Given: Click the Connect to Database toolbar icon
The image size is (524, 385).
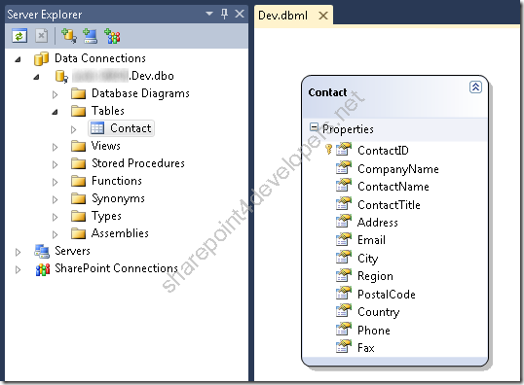Looking at the screenshot, I should click(x=69, y=36).
